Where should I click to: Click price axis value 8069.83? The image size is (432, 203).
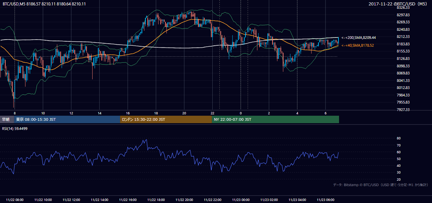pyautogui.click(x=403, y=73)
